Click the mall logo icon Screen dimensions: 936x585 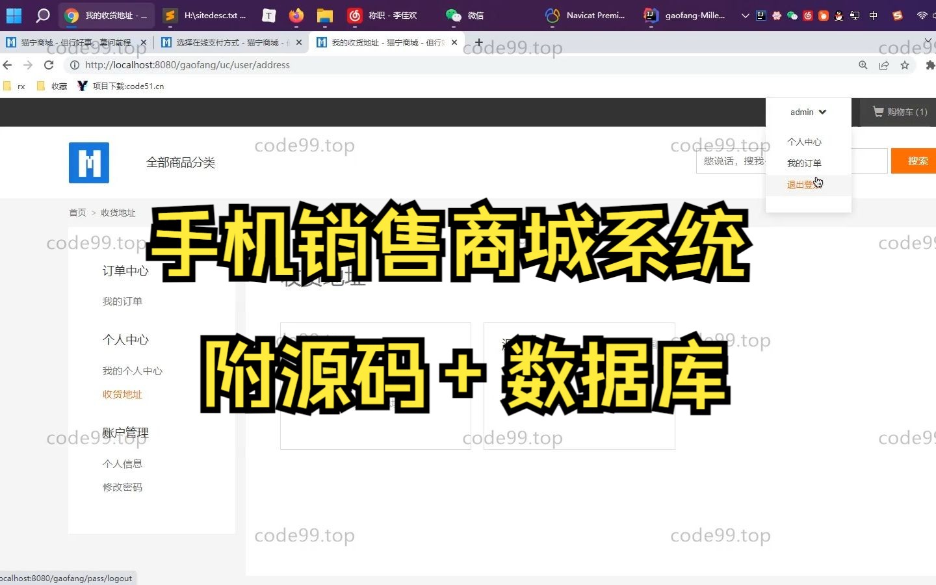pyautogui.click(x=89, y=162)
